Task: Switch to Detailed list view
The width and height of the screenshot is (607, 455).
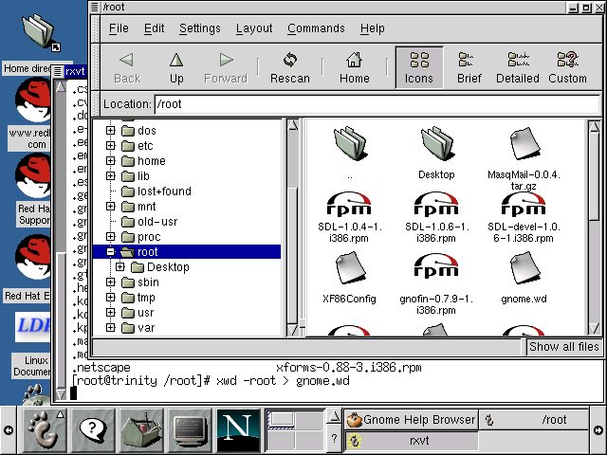Action: click(518, 67)
